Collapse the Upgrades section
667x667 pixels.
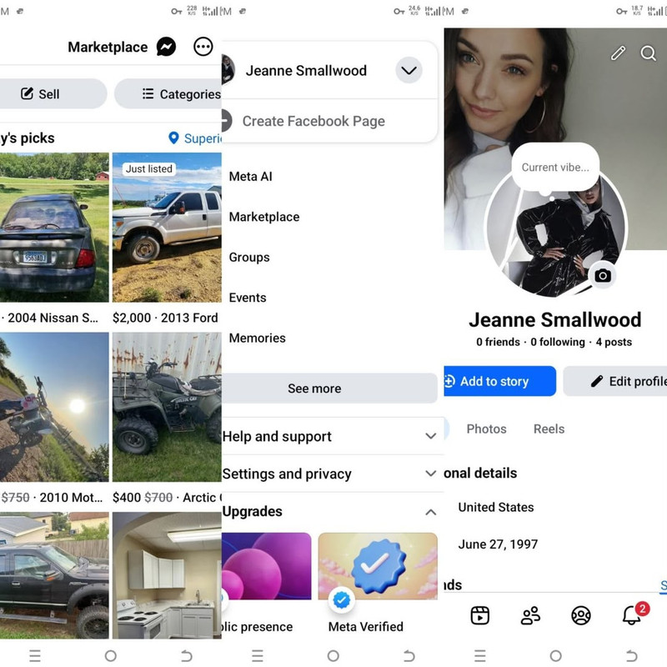point(430,512)
